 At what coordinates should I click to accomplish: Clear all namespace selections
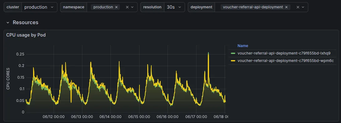tap(127, 7)
